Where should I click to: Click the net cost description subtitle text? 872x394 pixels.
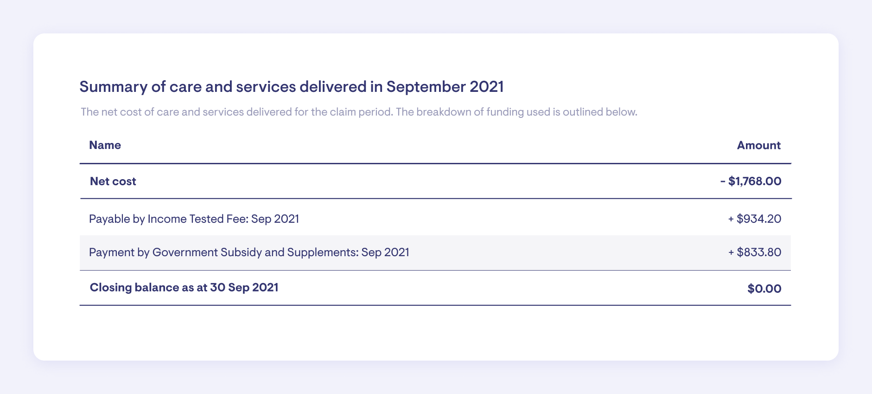pyautogui.click(x=359, y=112)
